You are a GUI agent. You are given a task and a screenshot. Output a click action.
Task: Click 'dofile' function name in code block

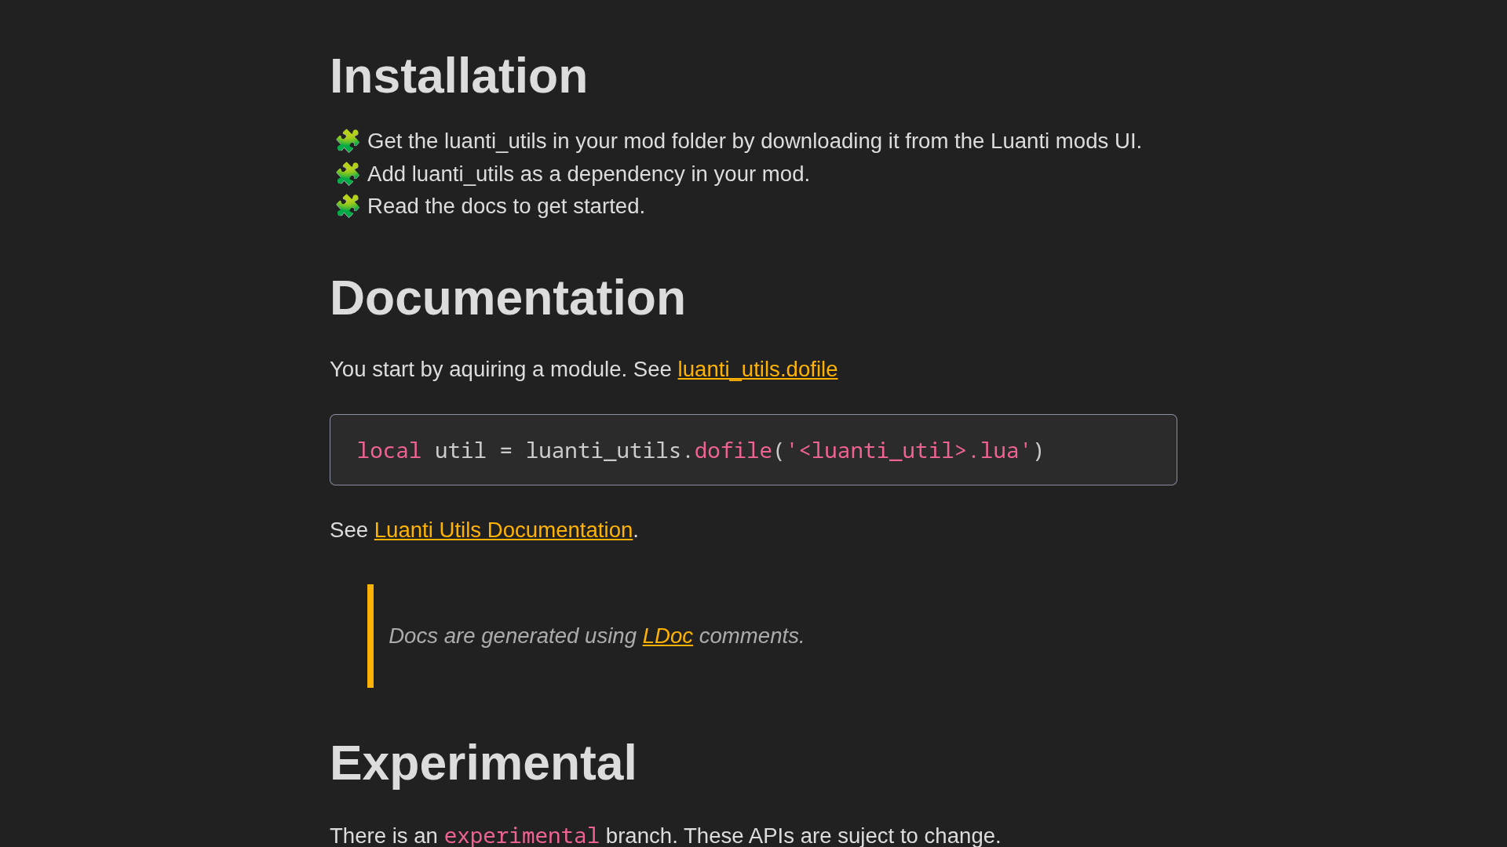coord(732,451)
